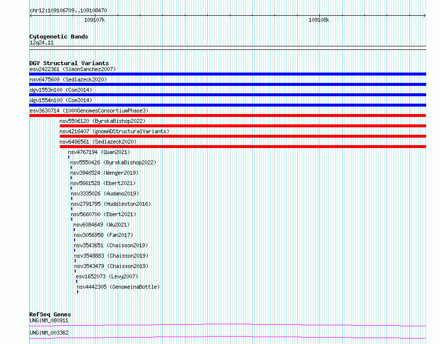Select the blue bar for dgv1553n100
440x344 pixels.
pos(227,95)
